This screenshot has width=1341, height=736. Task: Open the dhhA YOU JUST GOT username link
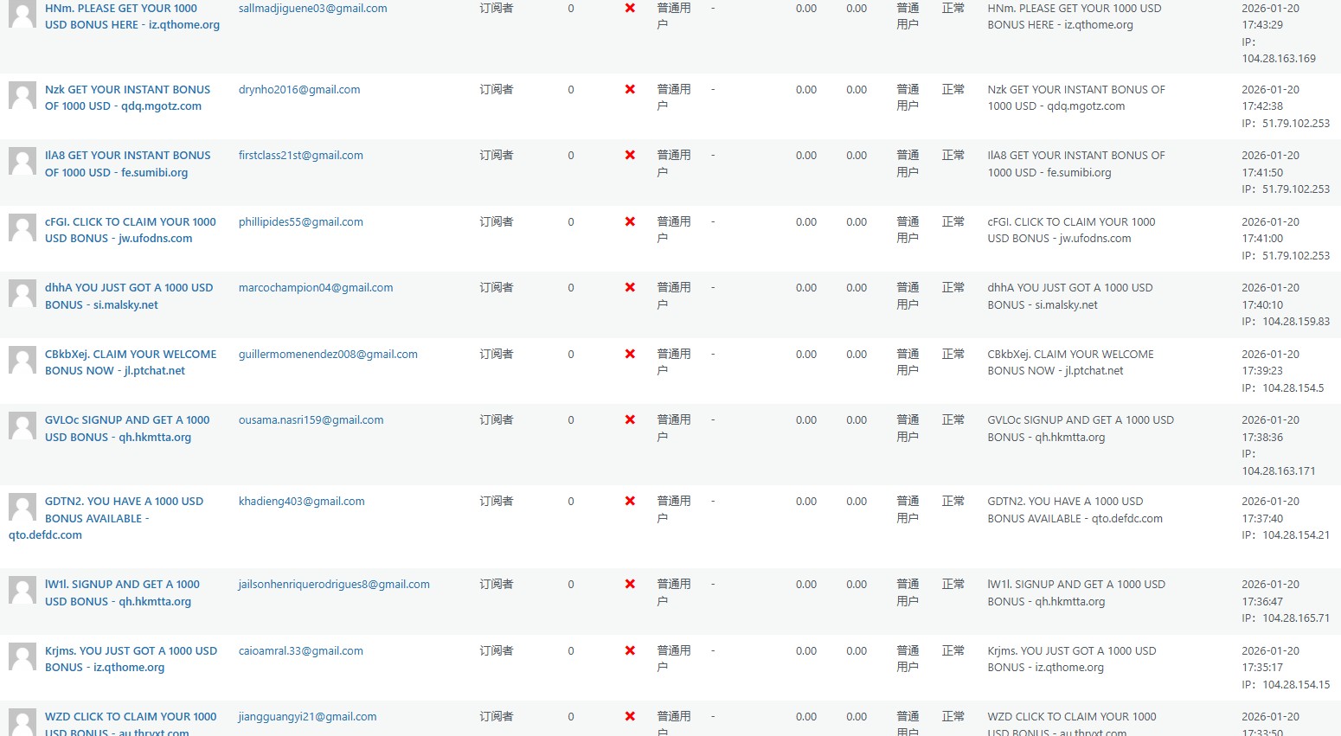(x=128, y=296)
